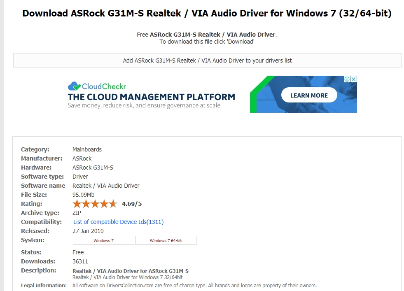Click the description subtext for Windows 7 32/64bit
This screenshot has height=291, width=404.
128,277
